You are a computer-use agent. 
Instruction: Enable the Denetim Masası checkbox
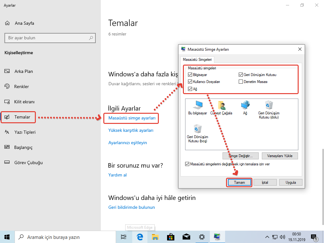point(241,82)
